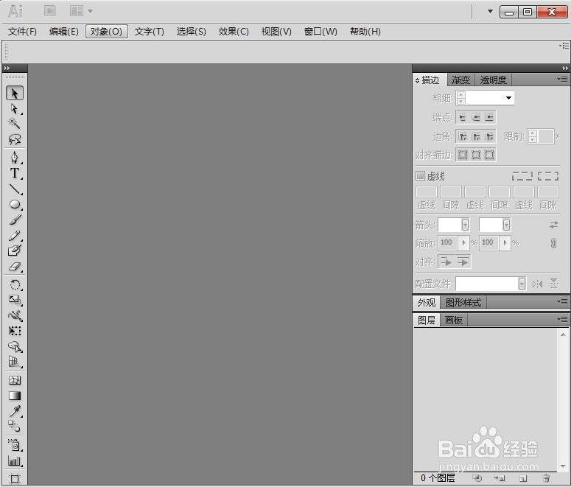The width and height of the screenshot is (571, 487).
Task: Select the Pencil tool
Action: click(x=15, y=235)
